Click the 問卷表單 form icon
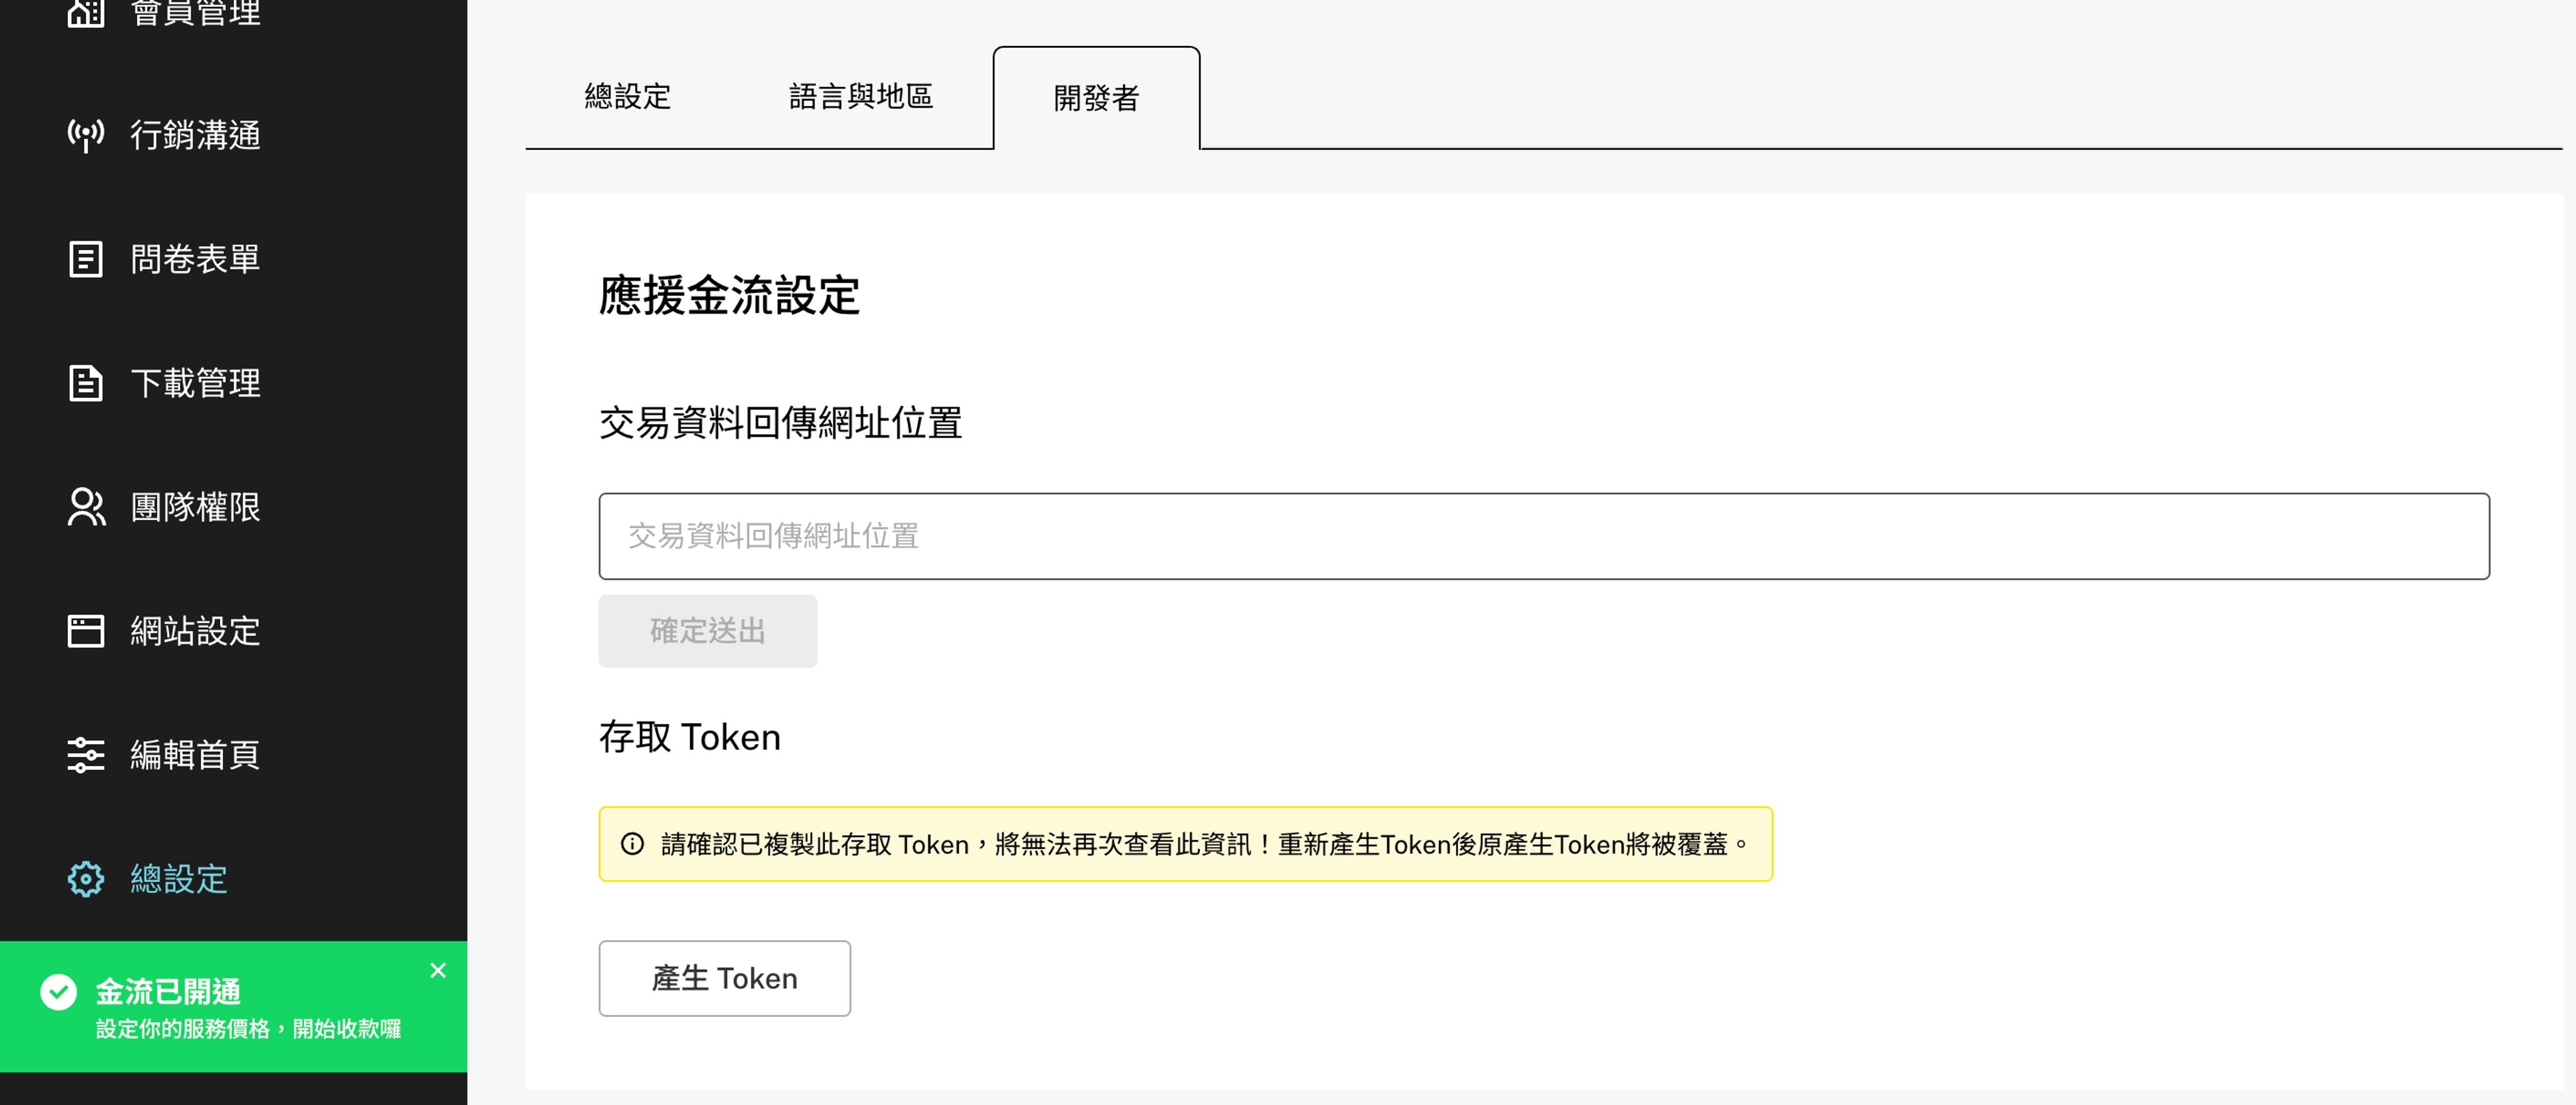Screen dimensions: 2576x1105 click(x=86, y=259)
